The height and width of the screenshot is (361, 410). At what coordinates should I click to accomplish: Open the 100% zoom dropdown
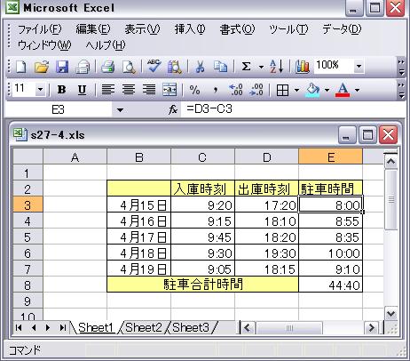click(359, 67)
